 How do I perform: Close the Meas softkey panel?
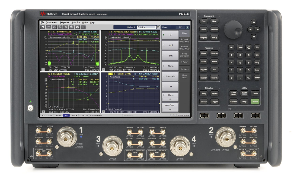(x=187, y=27)
